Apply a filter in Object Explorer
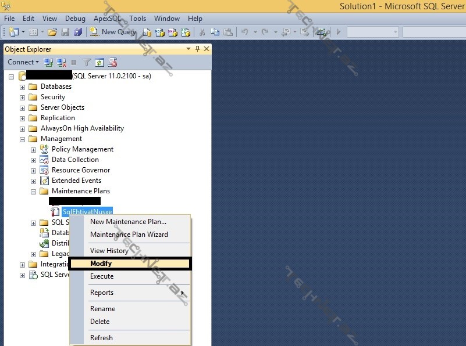 click(86, 62)
